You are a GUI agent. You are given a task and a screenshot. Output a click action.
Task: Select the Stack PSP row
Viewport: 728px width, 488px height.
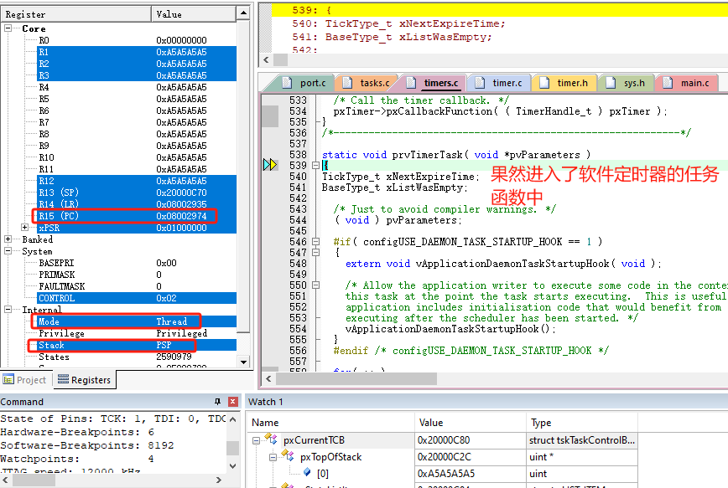point(137,345)
